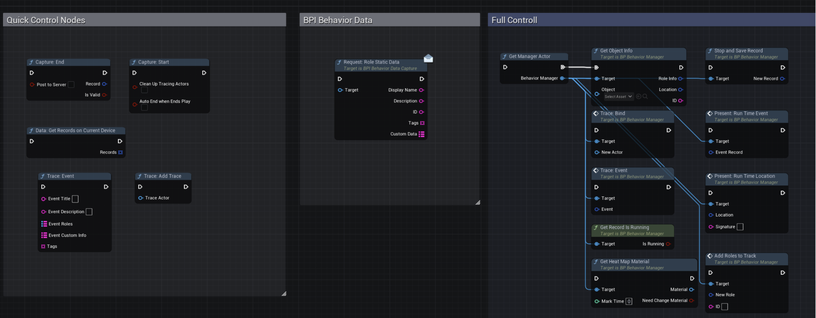Click the Tags set pin on Trace: Event
This screenshot has height=318, width=816.
pos(43,246)
